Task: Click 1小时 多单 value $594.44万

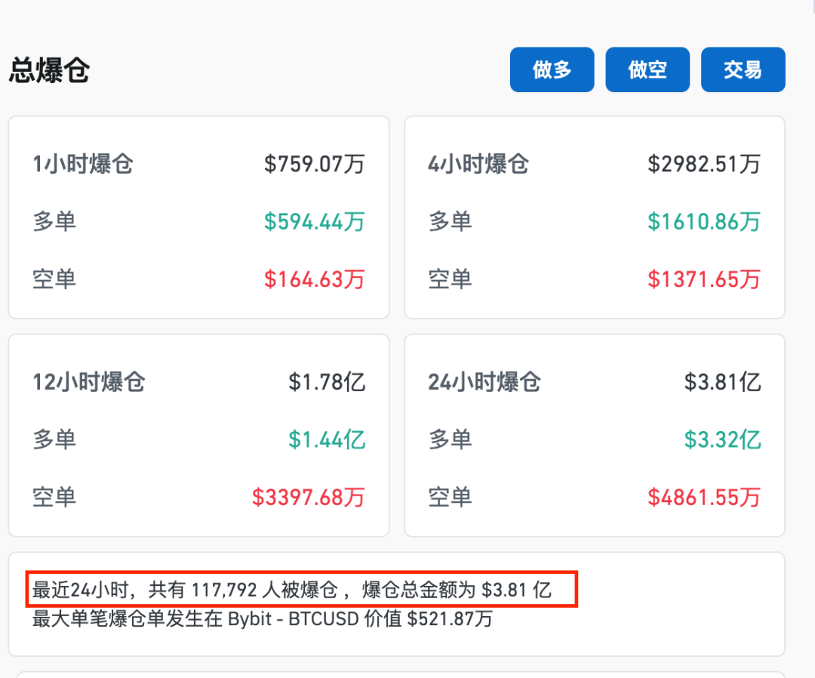Action: (x=315, y=222)
